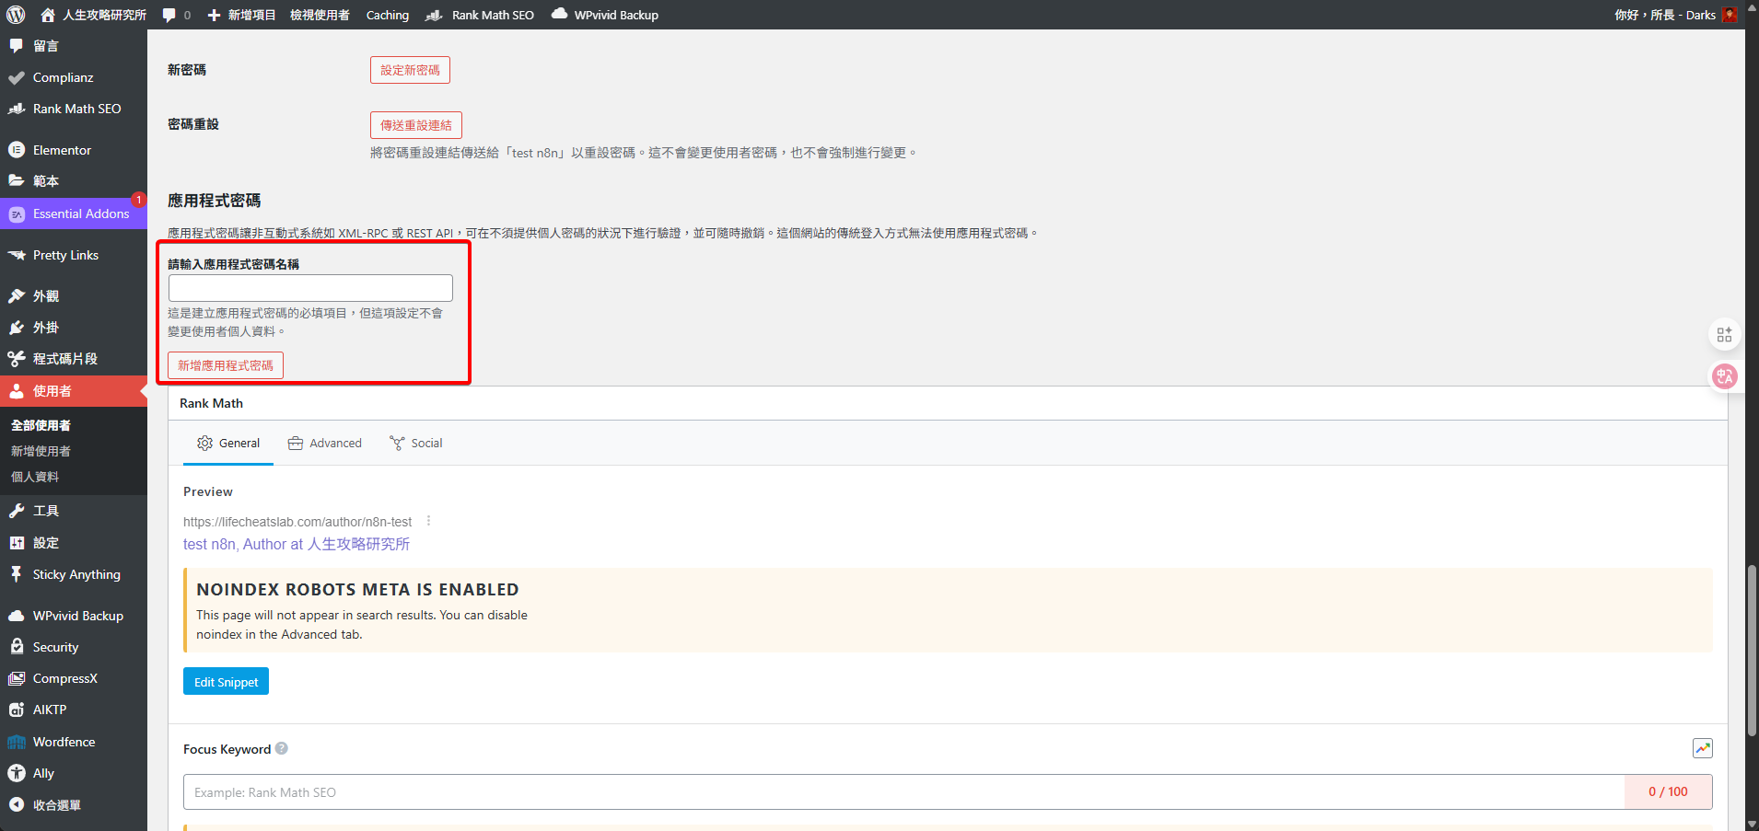The width and height of the screenshot is (1759, 831).
Task: Open the preview URL three-dot menu
Action: point(428,521)
